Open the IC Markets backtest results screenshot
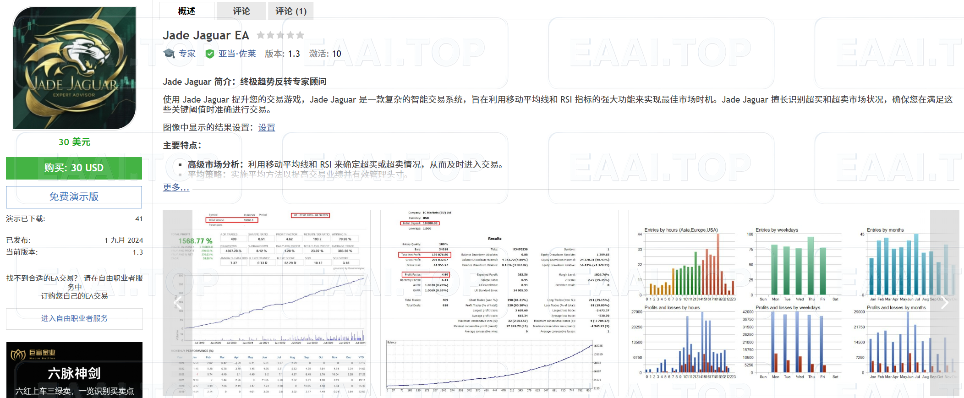 click(499, 303)
